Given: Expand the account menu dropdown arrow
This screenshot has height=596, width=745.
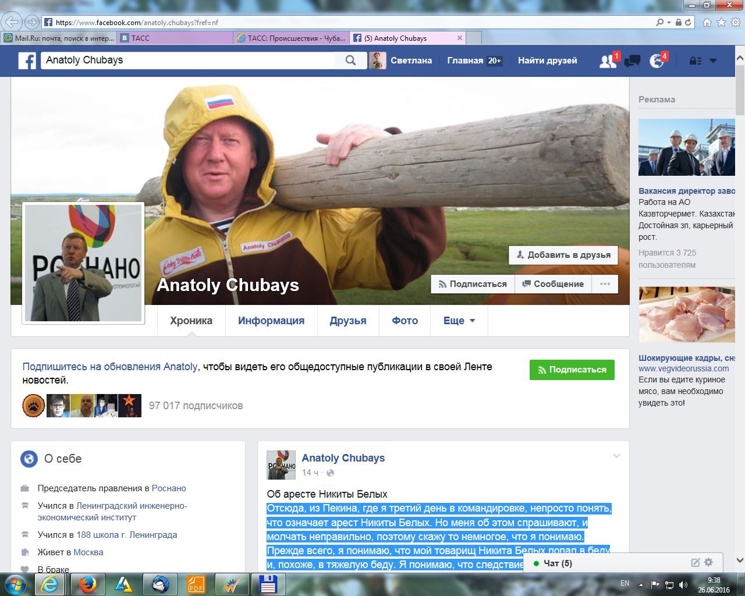Looking at the screenshot, I should coord(713,61).
